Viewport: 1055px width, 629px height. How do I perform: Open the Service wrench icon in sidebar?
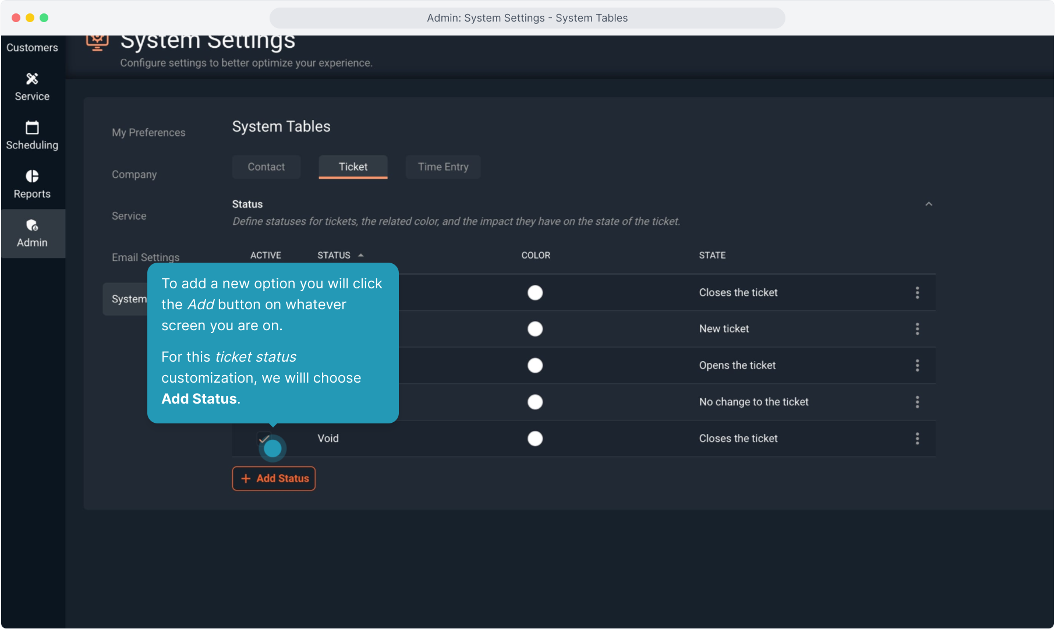[32, 79]
